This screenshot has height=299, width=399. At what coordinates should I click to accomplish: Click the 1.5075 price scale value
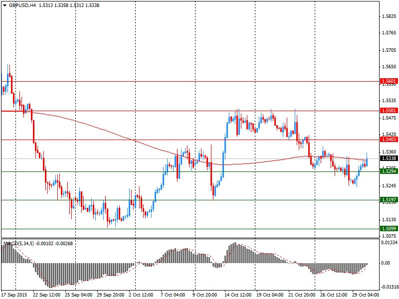[x=389, y=236]
